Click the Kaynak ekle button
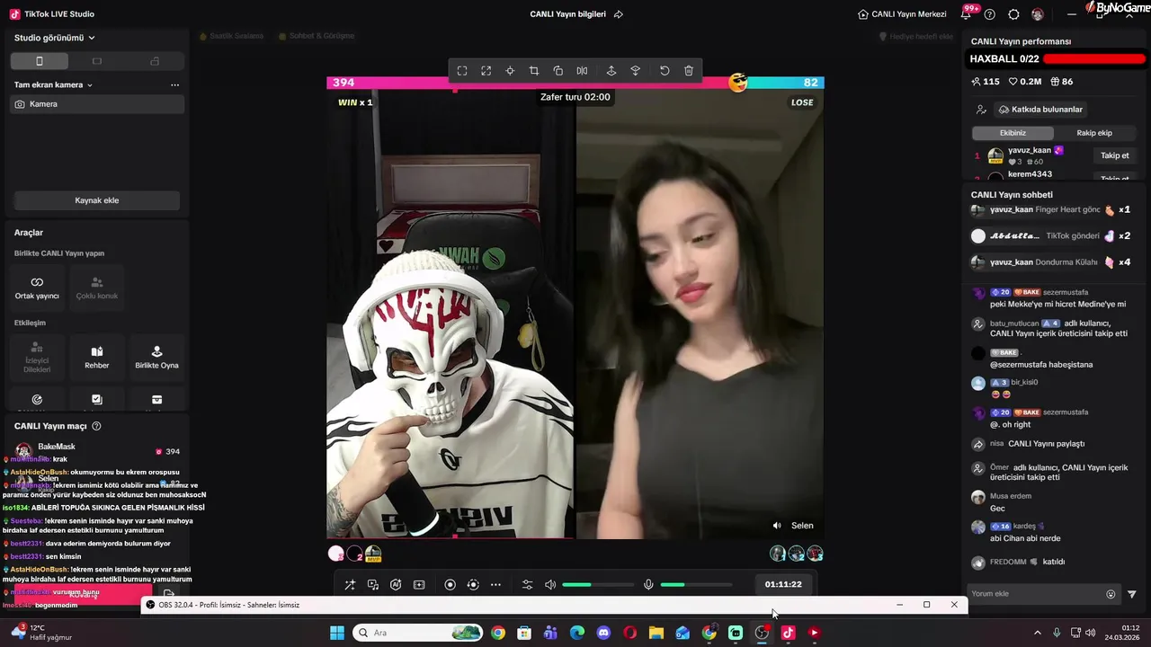 coord(97,200)
